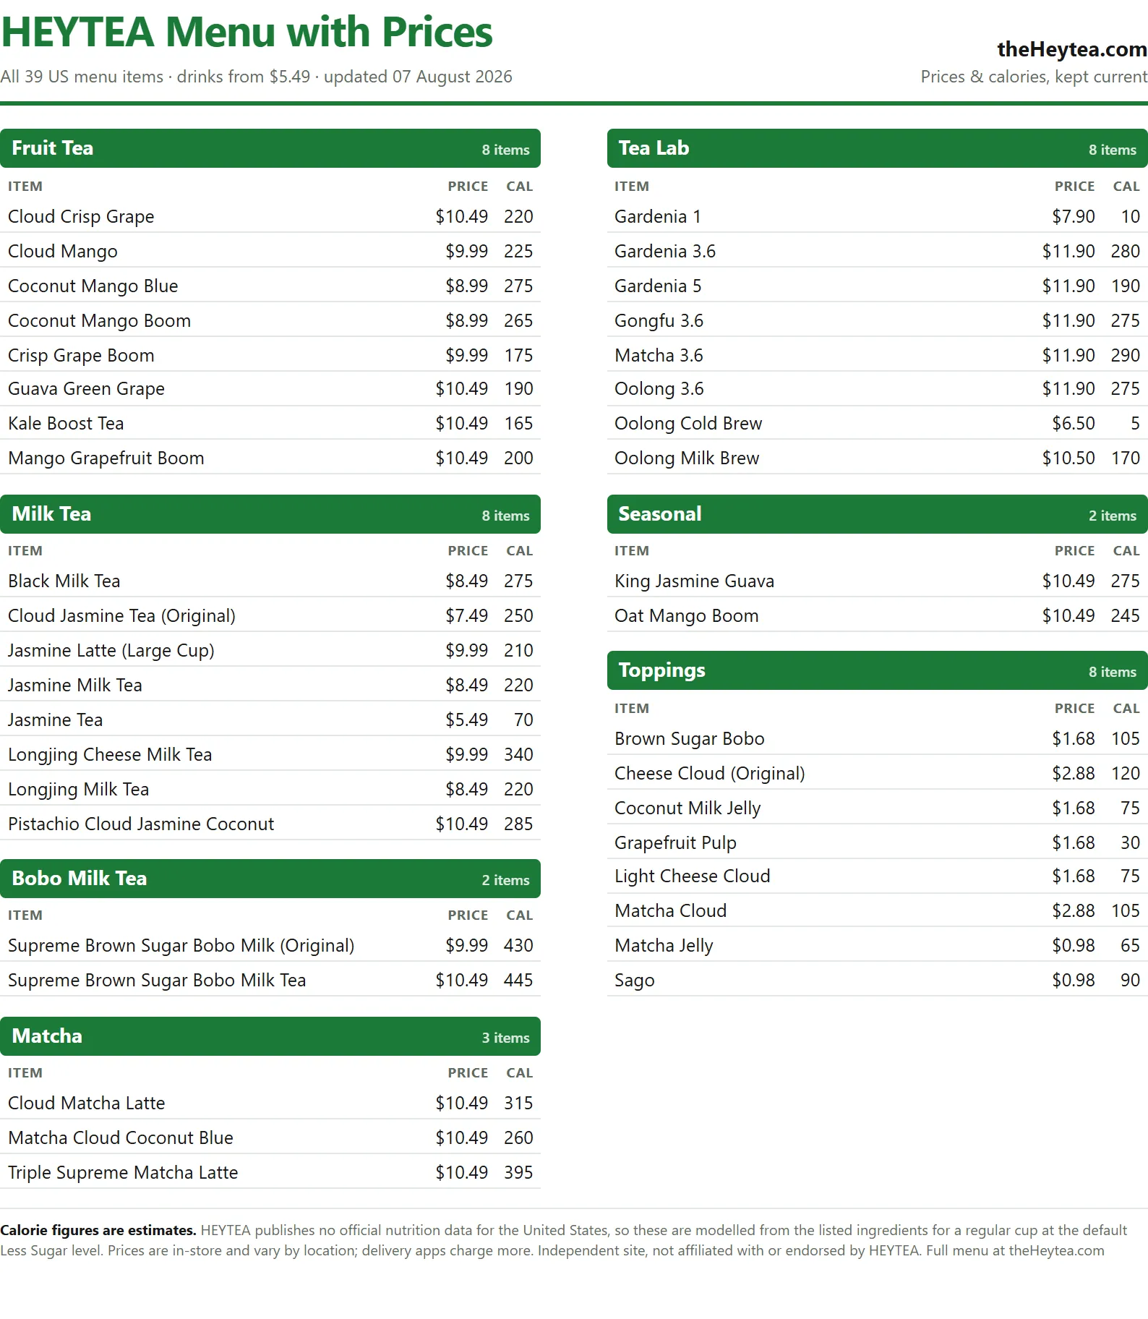Click the $7.49 price in Milk Tea

(x=467, y=615)
